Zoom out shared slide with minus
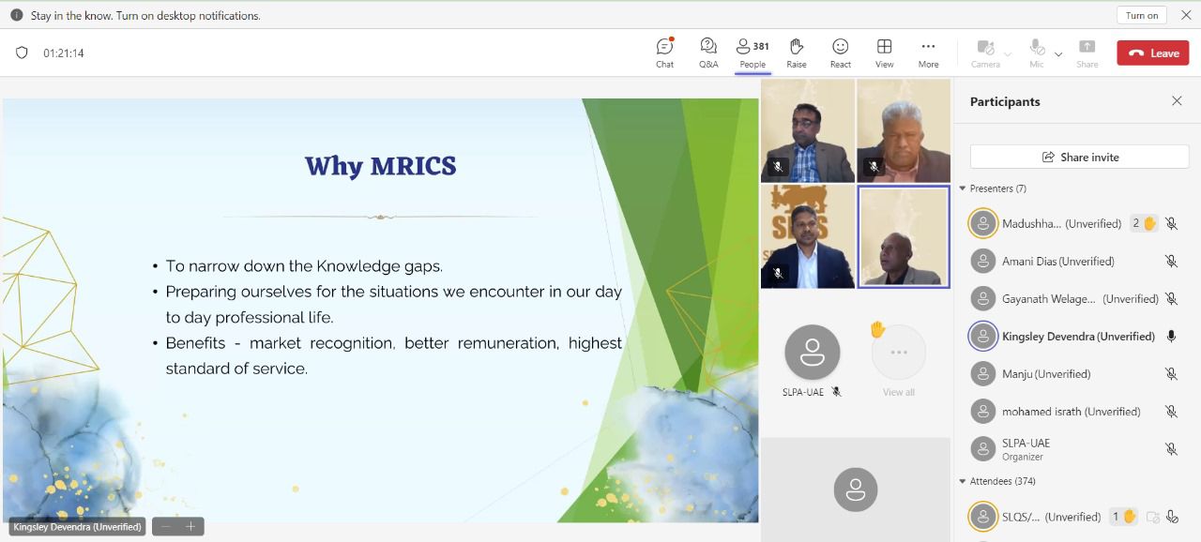This screenshot has height=542, width=1201. (166, 527)
